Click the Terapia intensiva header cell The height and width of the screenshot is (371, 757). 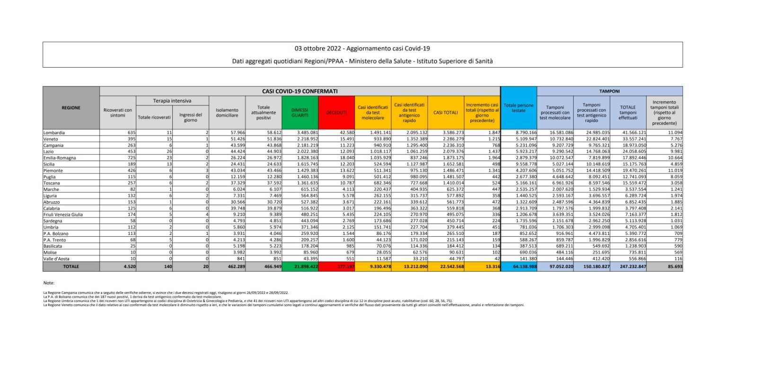click(x=172, y=101)
